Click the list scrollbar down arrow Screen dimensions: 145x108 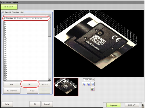[x=49, y=79]
